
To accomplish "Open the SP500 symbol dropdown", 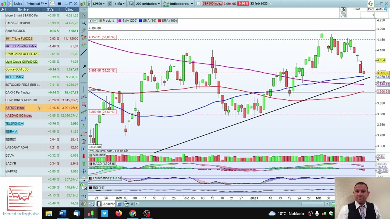I will click(x=99, y=4).
